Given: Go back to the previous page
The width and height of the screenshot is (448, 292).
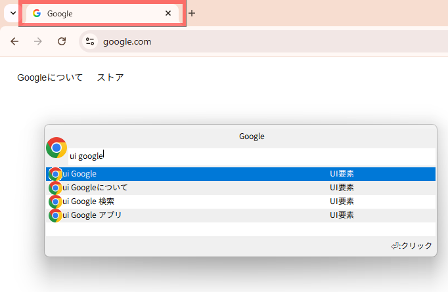Looking at the screenshot, I should (x=14, y=41).
